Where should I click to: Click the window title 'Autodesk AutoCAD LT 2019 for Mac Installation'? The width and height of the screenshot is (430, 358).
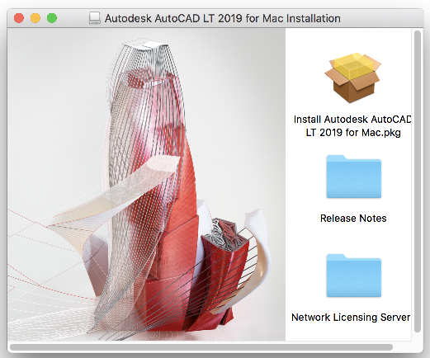(223, 18)
